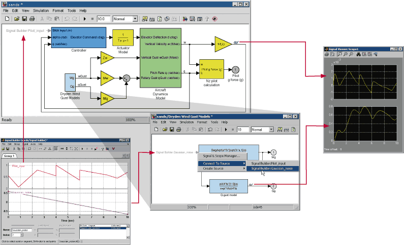404x245 pixels.
Task: Save model in Dryden Wind Gust Models toolbar
Action: coord(172,130)
